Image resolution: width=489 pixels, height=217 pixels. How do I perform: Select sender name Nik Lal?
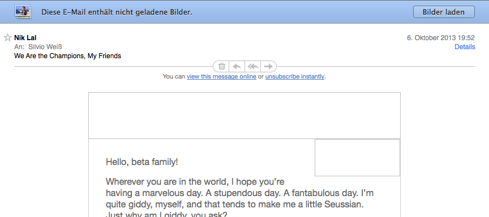click(25, 38)
